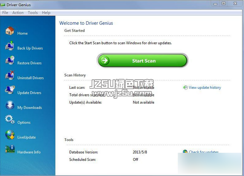Image resolution: width=244 pixels, height=176 pixels.
Task: Open the Action menu
Action: pos(18,13)
